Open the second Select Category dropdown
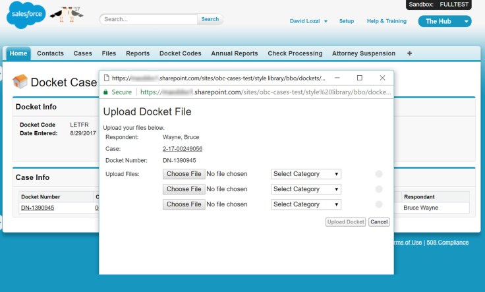Image resolution: width=485 pixels, height=292 pixels. pos(306,189)
